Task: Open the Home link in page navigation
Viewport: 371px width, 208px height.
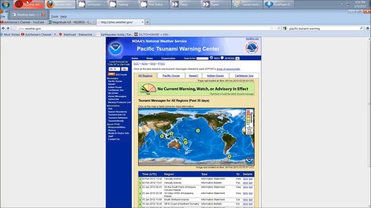Action: tap(134, 58)
